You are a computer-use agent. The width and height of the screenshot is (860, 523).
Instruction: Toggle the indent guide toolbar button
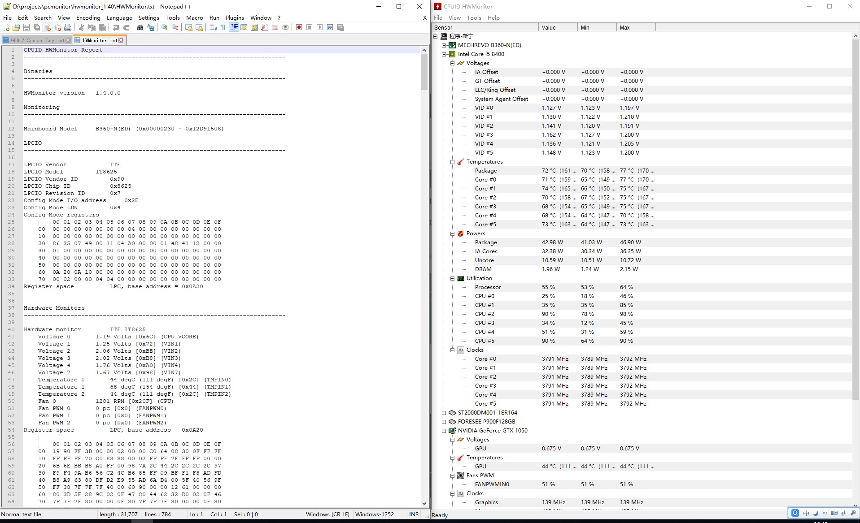click(x=234, y=27)
